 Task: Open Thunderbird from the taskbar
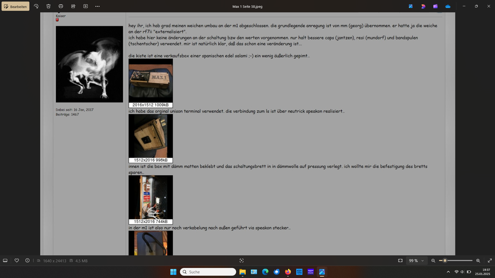pyautogui.click(x=277, y=272)
